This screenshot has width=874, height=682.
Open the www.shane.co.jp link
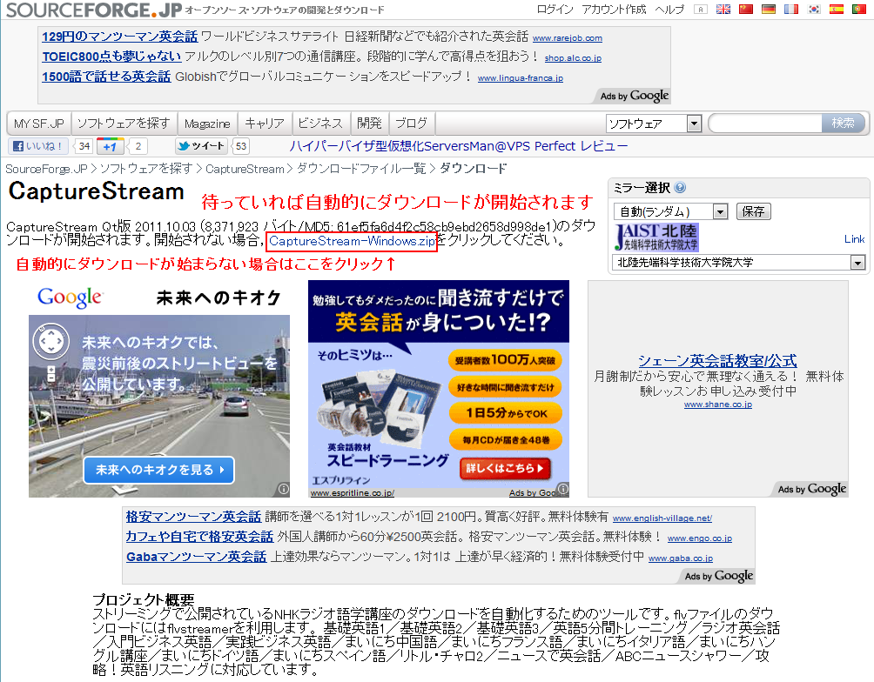718,405
